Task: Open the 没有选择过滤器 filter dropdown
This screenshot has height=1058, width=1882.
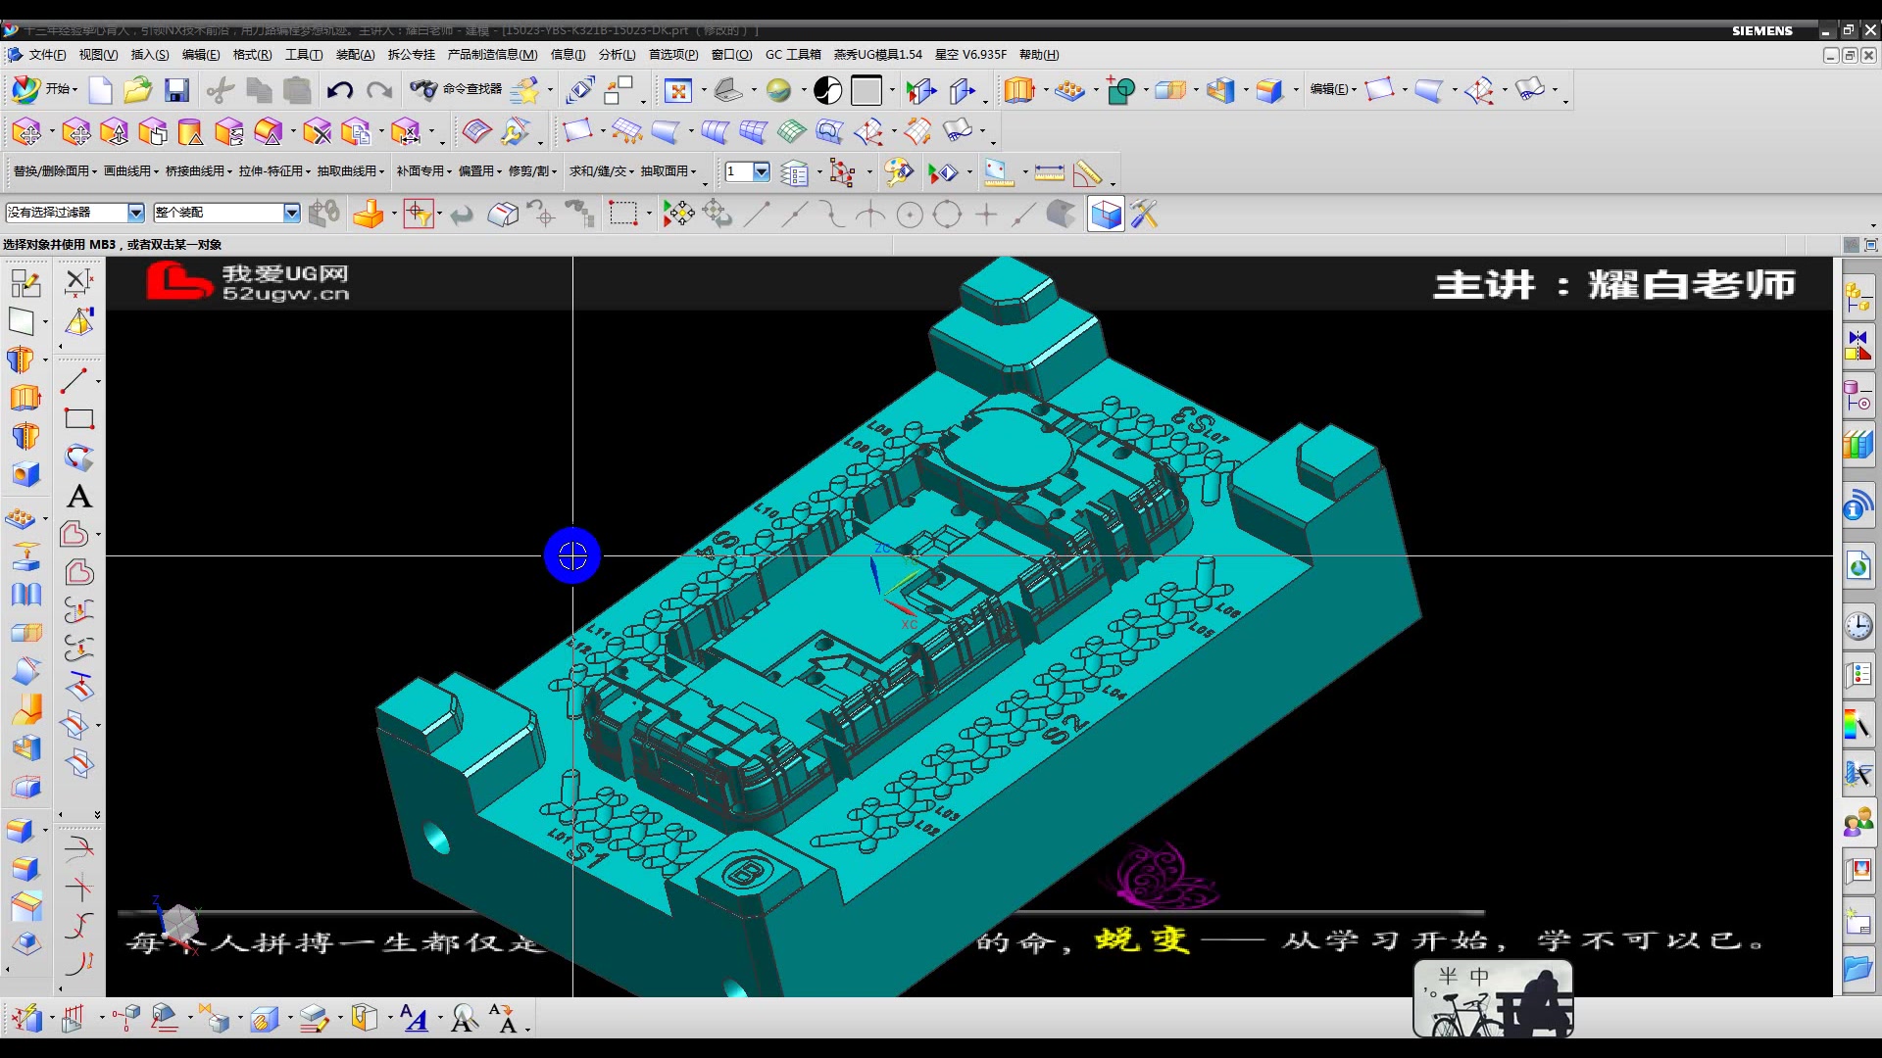Action: pyautogui.click(x=135, y=213)
